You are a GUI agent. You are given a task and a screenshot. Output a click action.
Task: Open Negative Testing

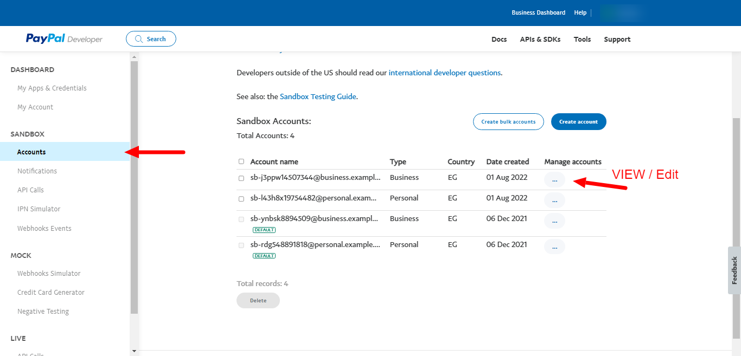click(43, 312)
